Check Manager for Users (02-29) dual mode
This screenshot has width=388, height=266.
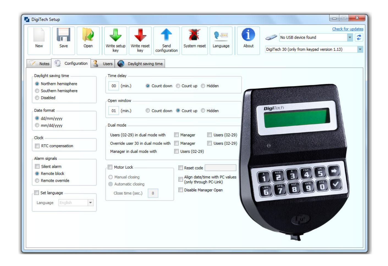click(177, 135)
